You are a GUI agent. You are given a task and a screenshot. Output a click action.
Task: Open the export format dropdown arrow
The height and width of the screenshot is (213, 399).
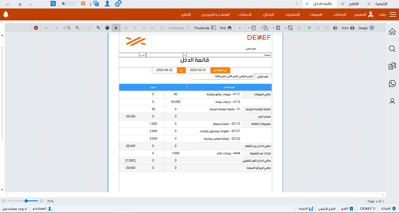coord(240,28)
